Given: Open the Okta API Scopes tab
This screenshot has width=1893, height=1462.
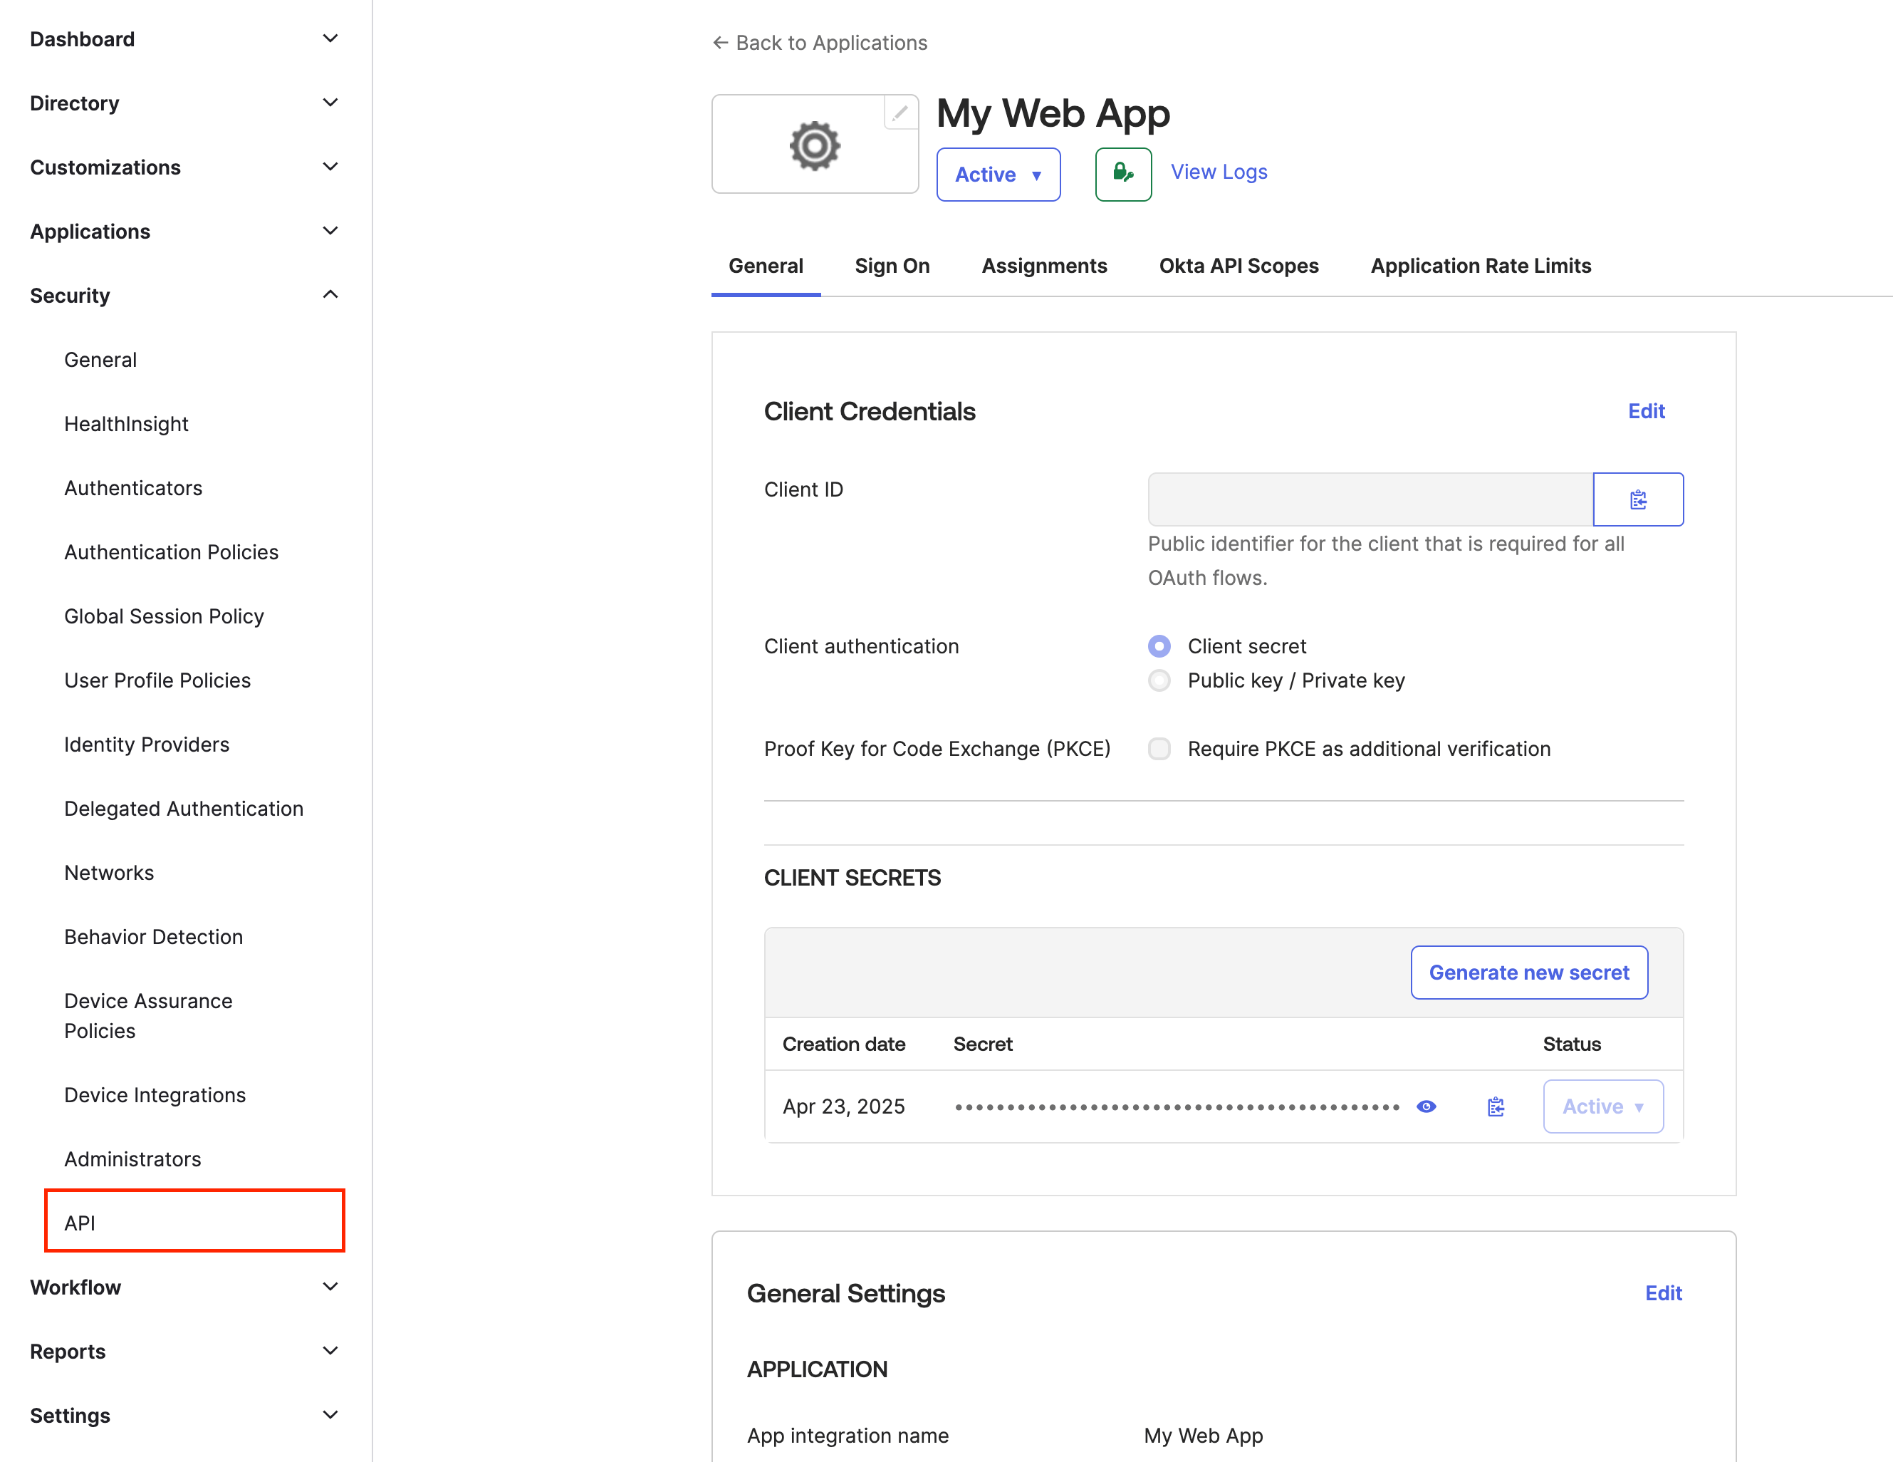Looking at the screenshot, I should coord(1238,265).
